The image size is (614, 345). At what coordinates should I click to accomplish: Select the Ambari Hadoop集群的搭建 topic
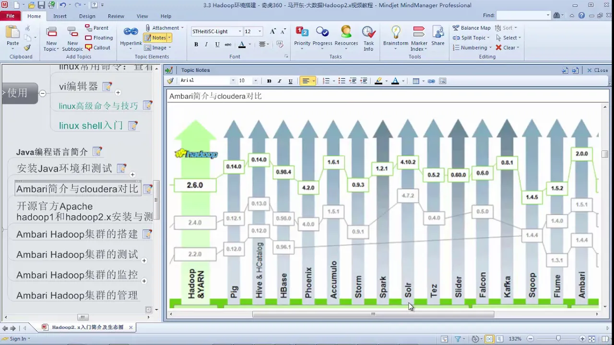coord(77,234)
